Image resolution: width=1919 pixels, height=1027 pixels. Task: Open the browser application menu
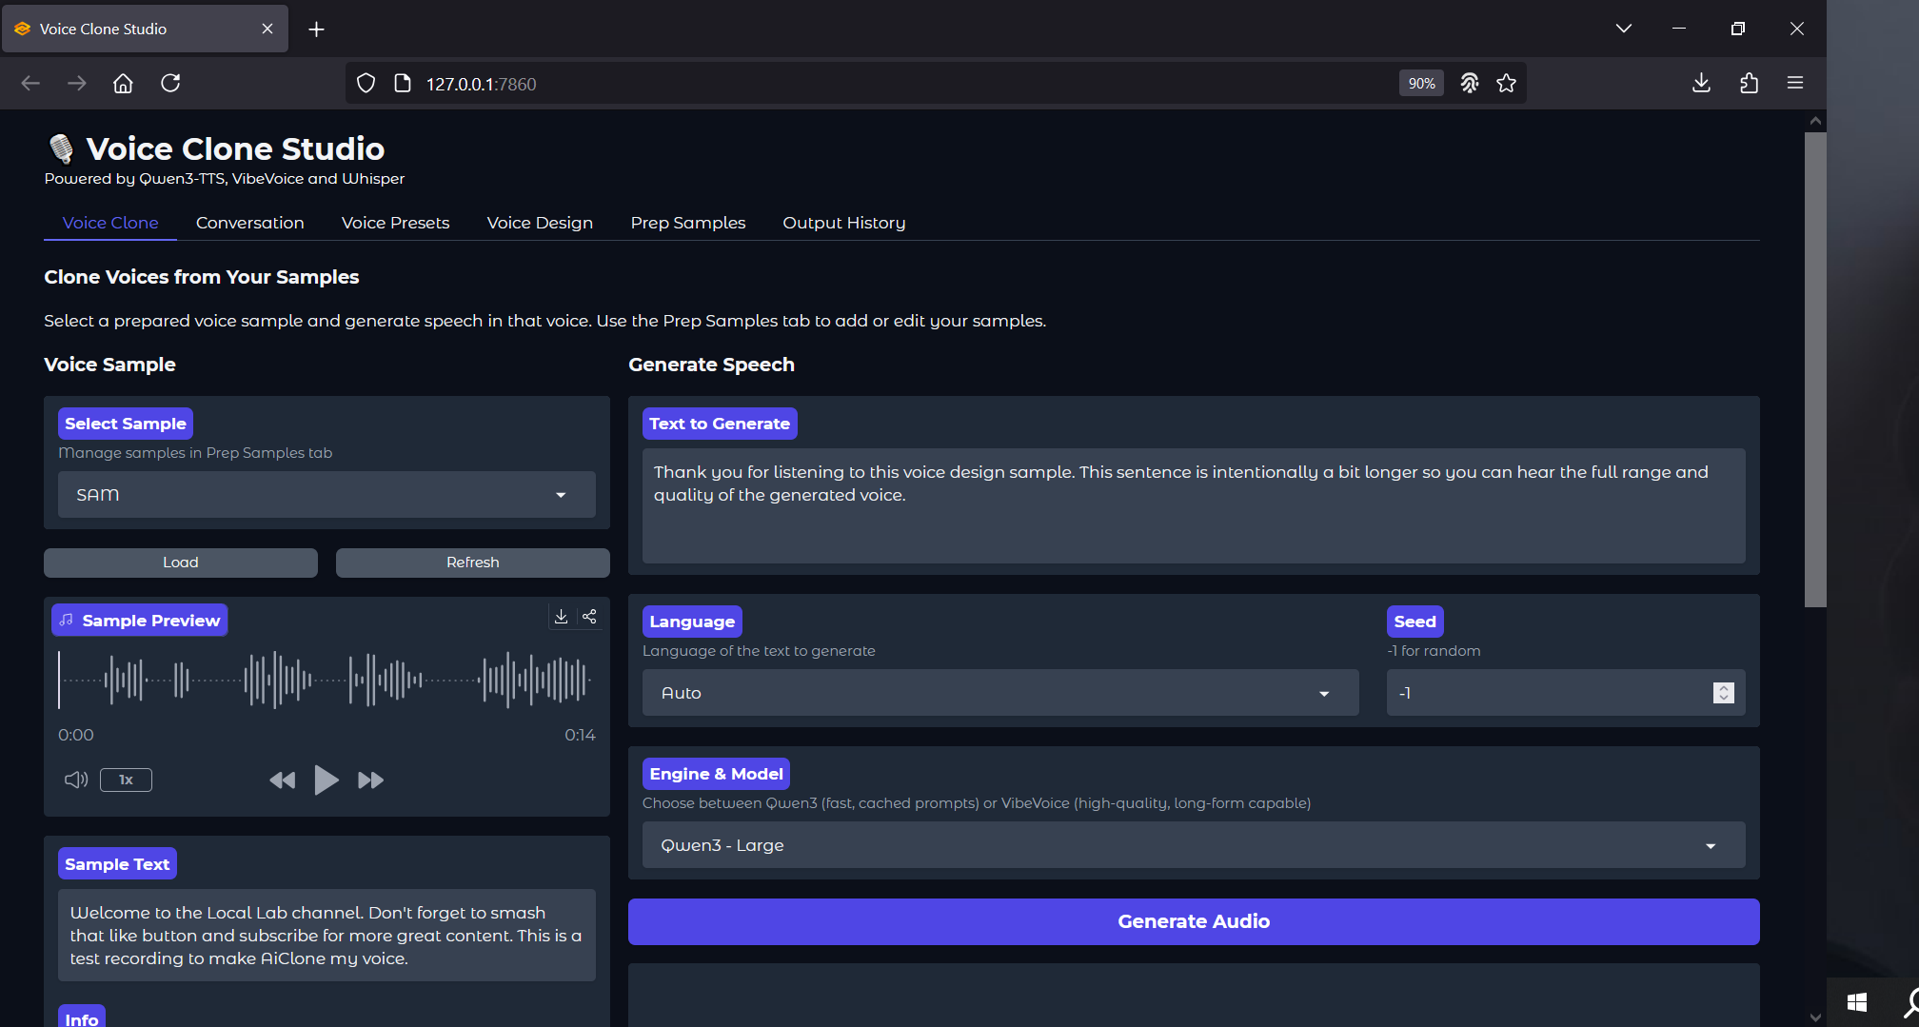point(1795,84)
